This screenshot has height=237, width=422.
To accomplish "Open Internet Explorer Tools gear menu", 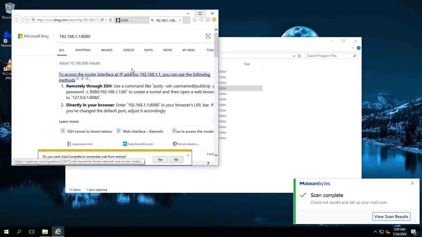I will (x=208, y=20).
